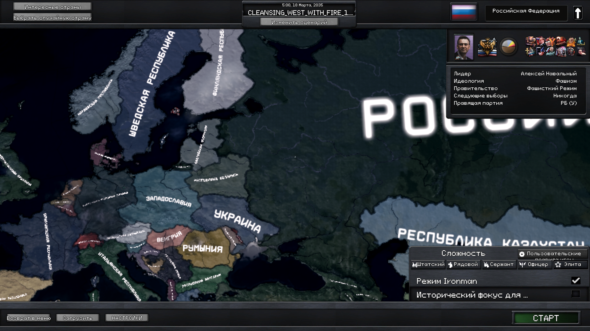This screenshot has width=590, height=331.
Task: Click the yen symbol national spirit icon
Action: [551, 41]
